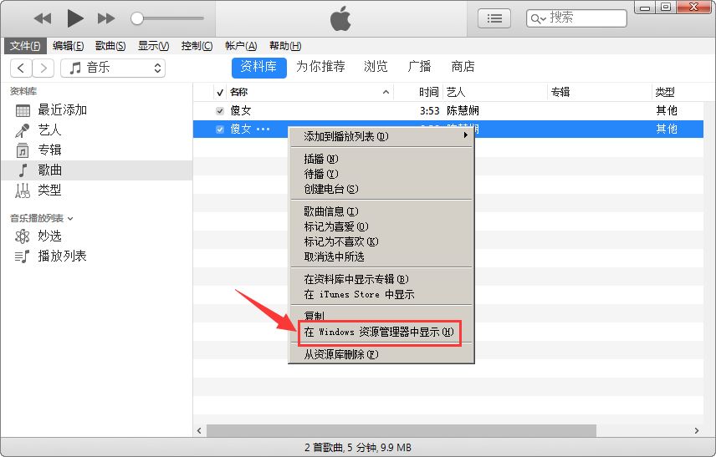Image resolution: width=716 pixels, height=457 pixels.
Task: Skip to previous track with rewind icon
Action: pyautogui.click(x=43, y=18)
